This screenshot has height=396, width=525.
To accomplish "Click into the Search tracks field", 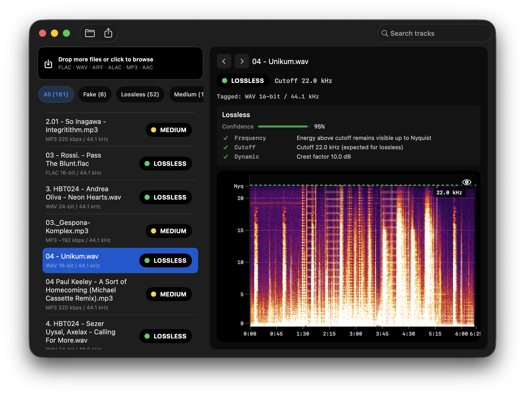I will point(434,33).
